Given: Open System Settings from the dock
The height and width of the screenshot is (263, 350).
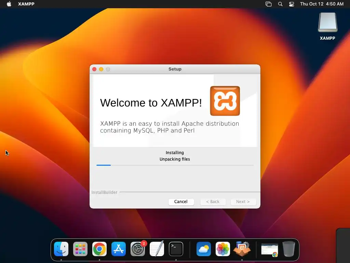Looking at the screenshot, I should click(x=138, y=249).
